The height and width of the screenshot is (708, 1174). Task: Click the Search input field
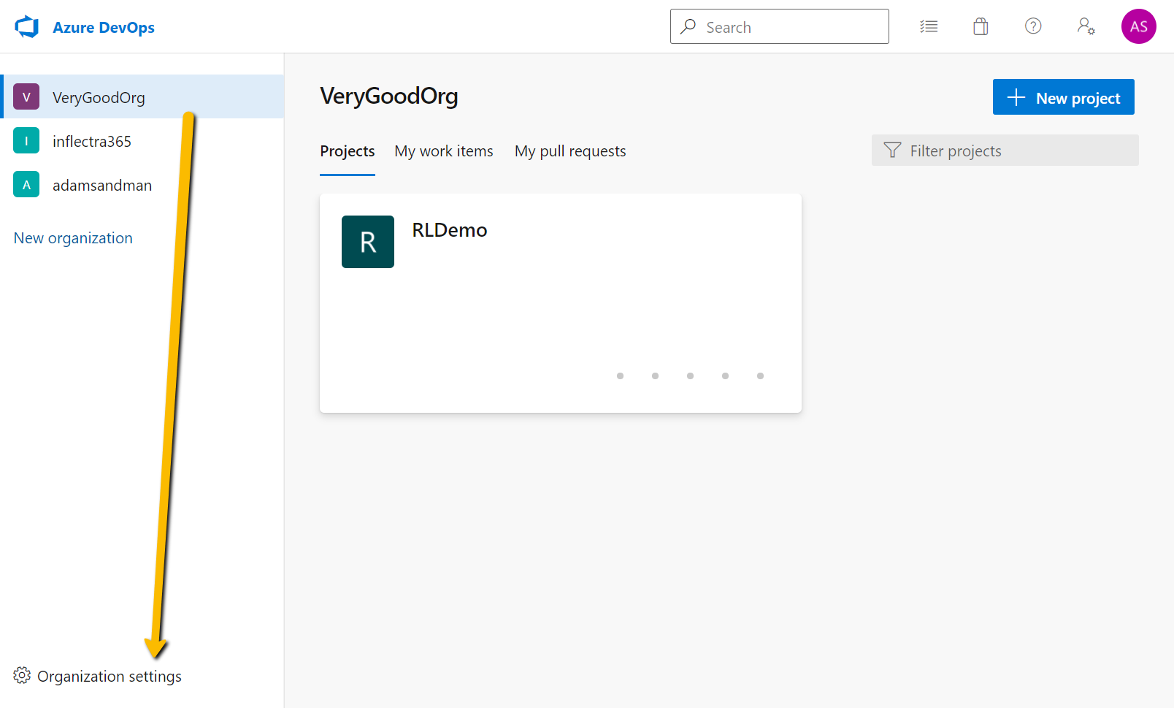[x=780, y=26]
